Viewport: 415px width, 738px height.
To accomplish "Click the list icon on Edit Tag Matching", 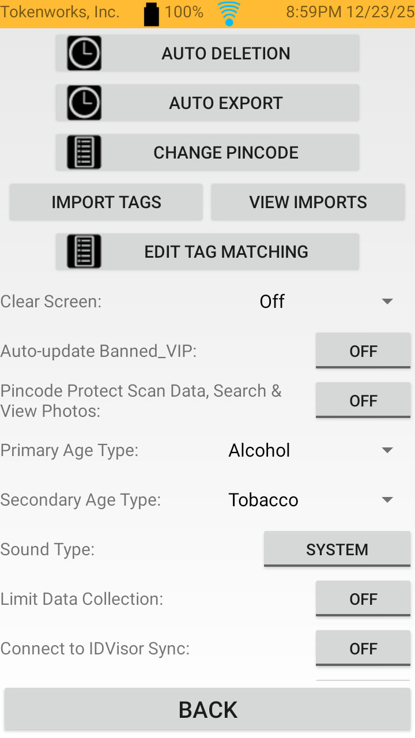I will point(84,252).
